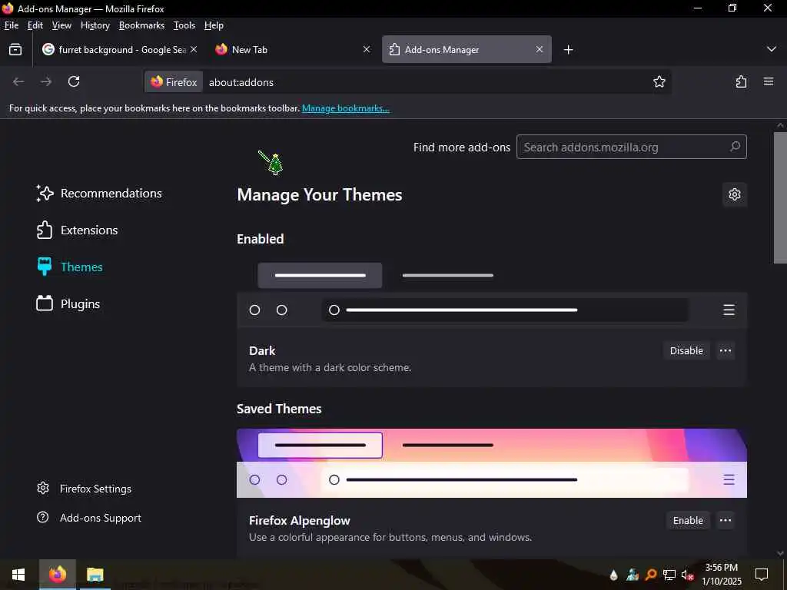Open History menu
Viewport: 787px width, 590px height.
click(95, 25)
